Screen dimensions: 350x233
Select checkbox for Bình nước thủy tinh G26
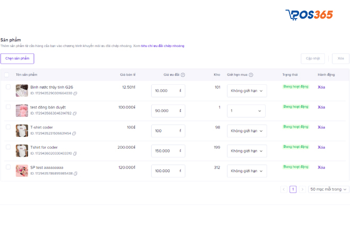[8, 87]
